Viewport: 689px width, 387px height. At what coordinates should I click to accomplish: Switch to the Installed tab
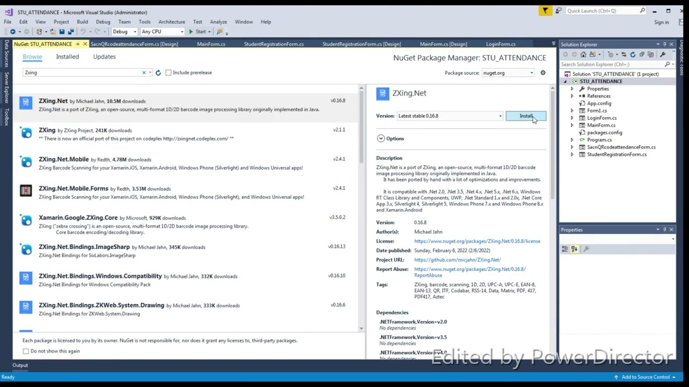[67, 56]
